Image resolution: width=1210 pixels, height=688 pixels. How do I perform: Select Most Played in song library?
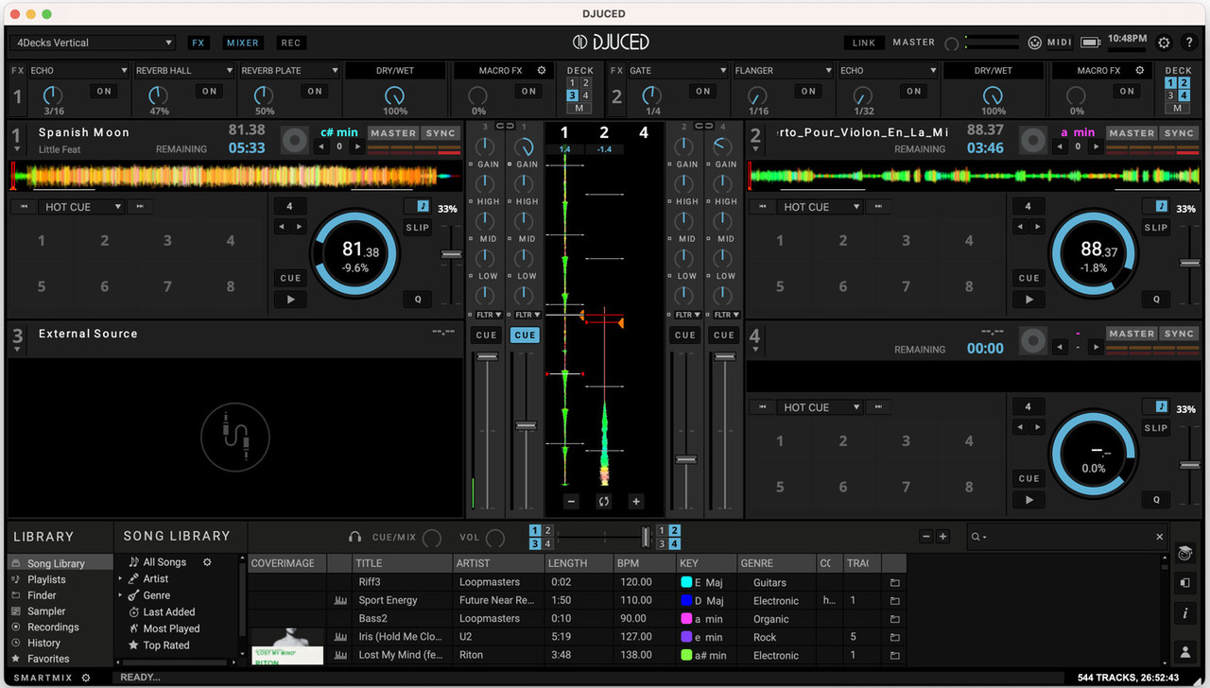[171, 628]
